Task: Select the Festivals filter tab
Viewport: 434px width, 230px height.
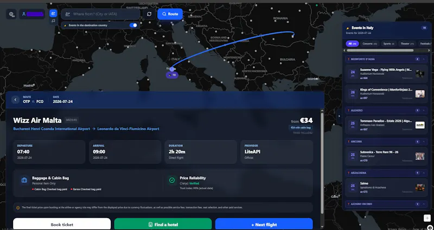Action: point(425,44)
